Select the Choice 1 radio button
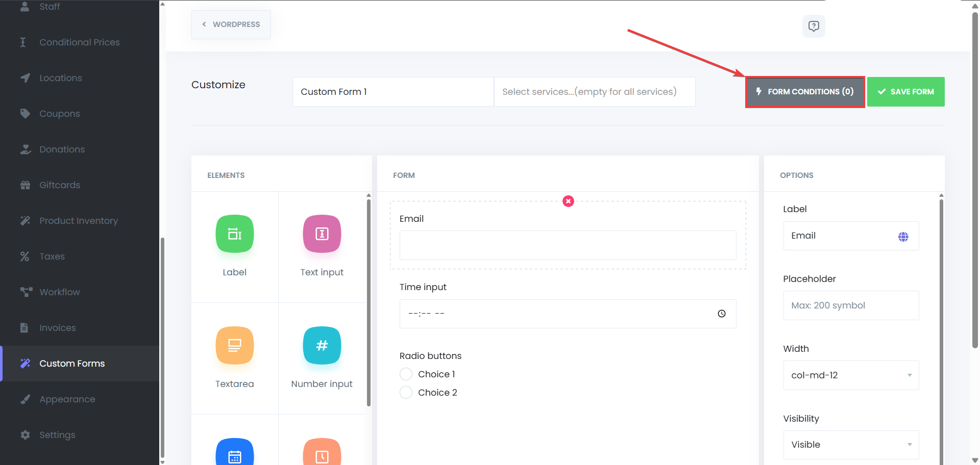The image size is (980, 465). (x=406, y=374)
